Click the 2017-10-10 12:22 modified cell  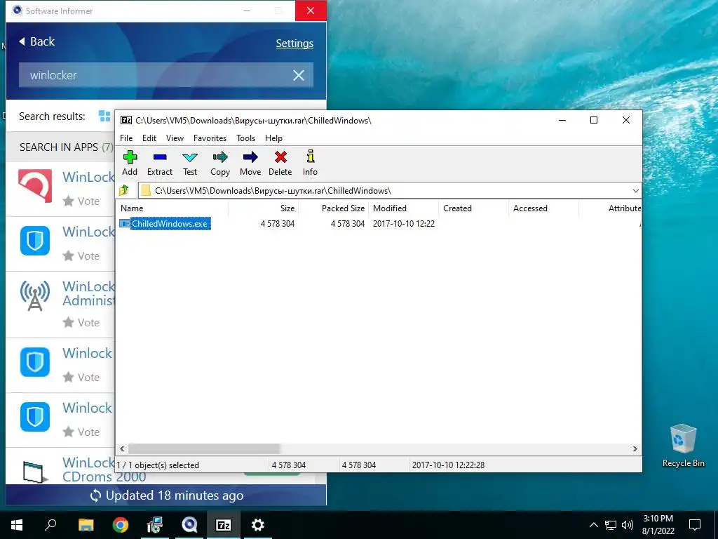coord(404,224)
